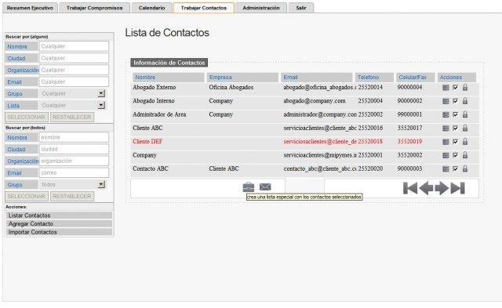Toggle checkbox for Adminitrador de Area
The height and width of the screenshot is (308, 502).
(x=455, y=114)
